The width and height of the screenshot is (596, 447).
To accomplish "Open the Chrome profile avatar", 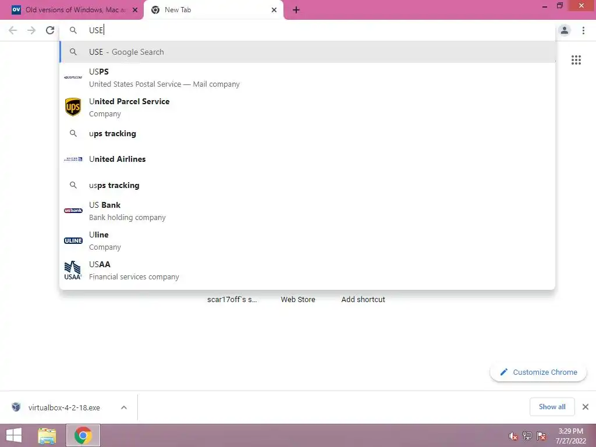I will [564, 30].
